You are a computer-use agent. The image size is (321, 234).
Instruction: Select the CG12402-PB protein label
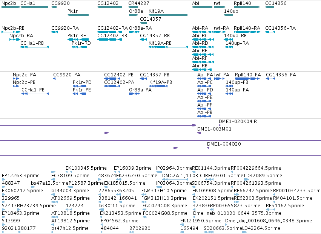(x=119, y=75)
